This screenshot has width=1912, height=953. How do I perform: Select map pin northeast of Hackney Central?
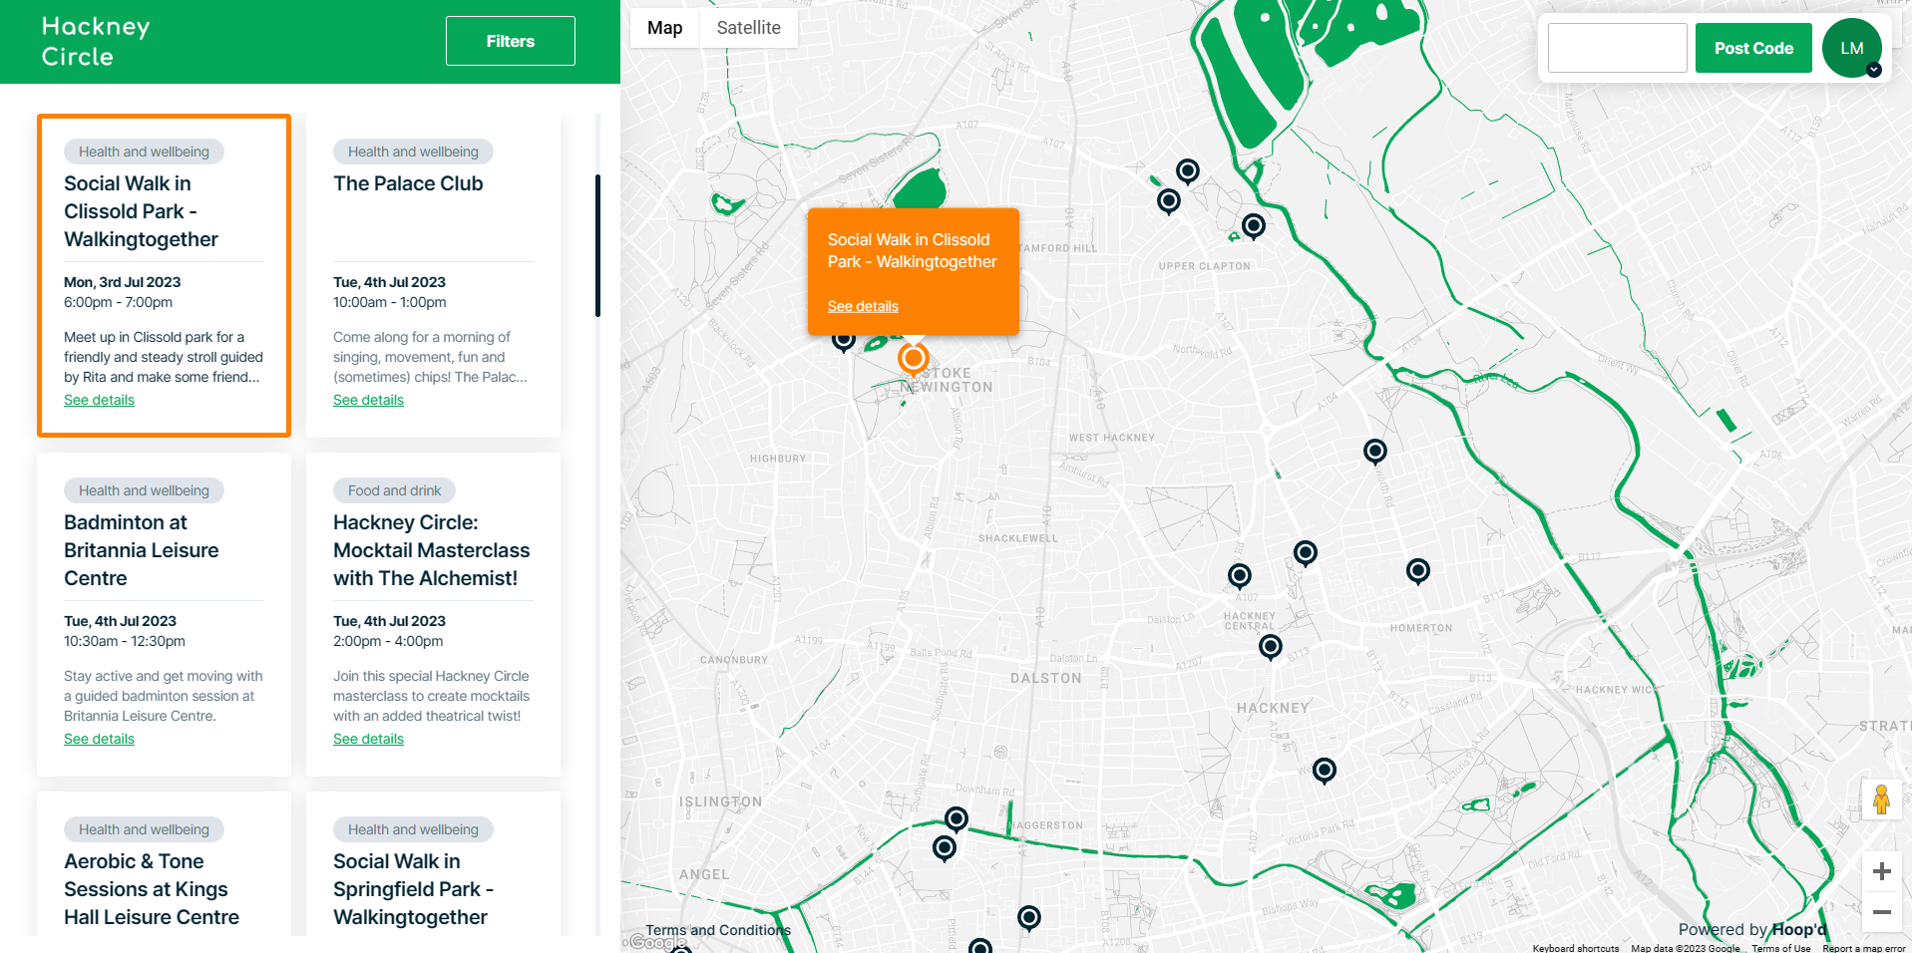coord(1306,553)
